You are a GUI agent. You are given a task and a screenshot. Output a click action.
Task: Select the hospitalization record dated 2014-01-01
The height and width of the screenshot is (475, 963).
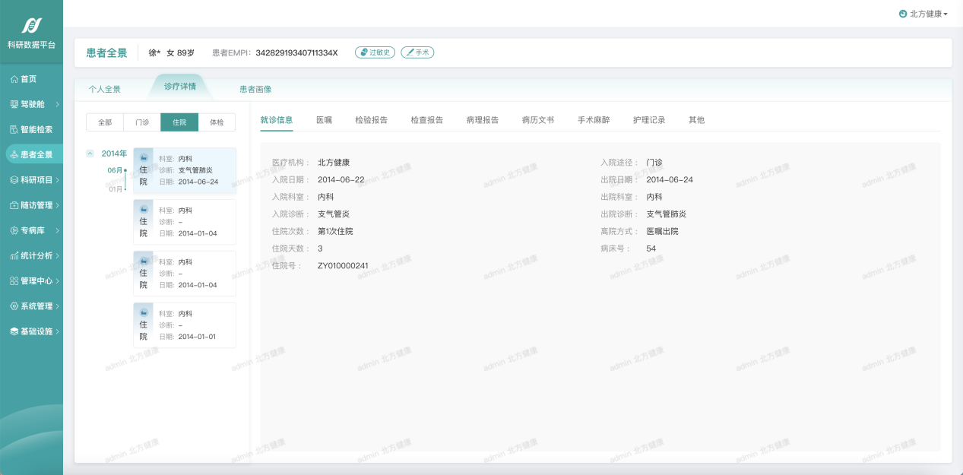coord(185,325)
